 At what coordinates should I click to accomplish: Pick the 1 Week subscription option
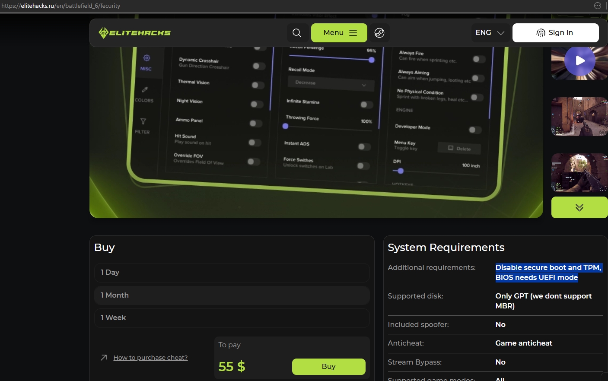coord(232,318)
